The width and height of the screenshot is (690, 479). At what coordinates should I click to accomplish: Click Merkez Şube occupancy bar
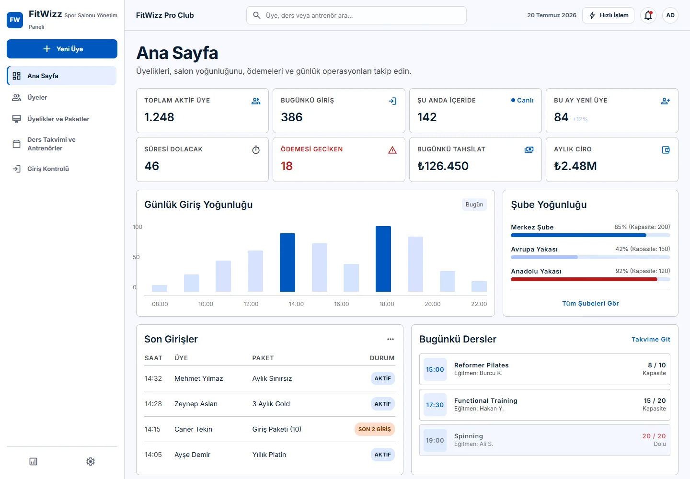click(x=590, y=235)
